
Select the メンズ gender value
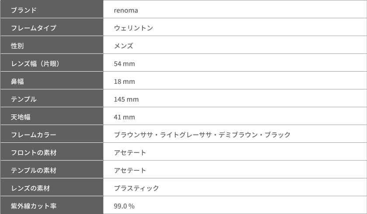click(x=124, y=46)
